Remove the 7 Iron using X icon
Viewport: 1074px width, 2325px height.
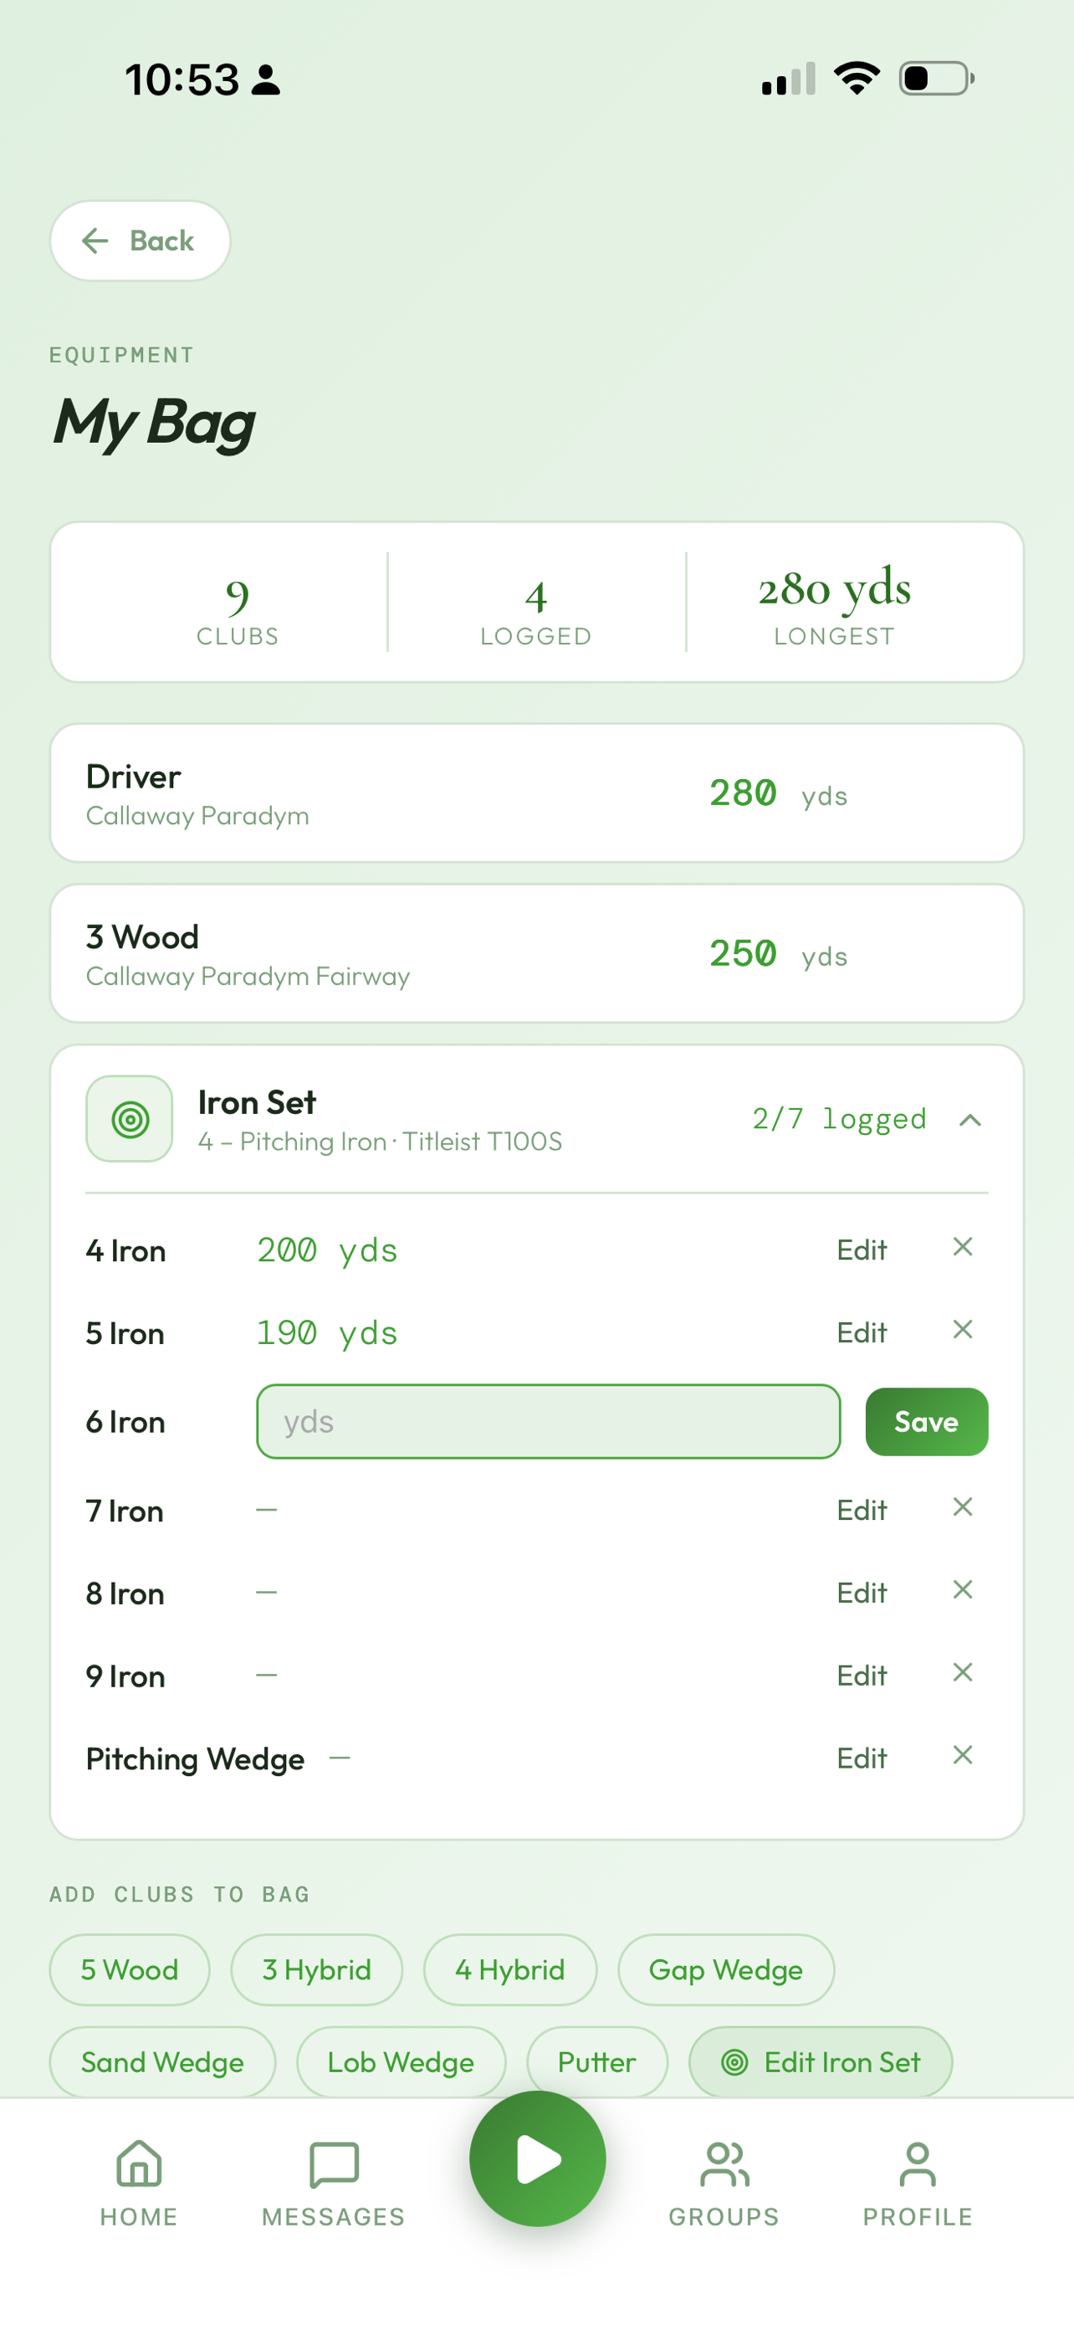(962, 1506)
